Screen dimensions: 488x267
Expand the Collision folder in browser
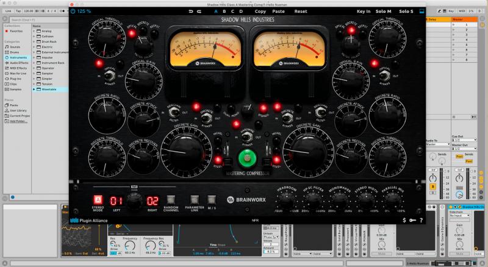(x=34, y=37)
